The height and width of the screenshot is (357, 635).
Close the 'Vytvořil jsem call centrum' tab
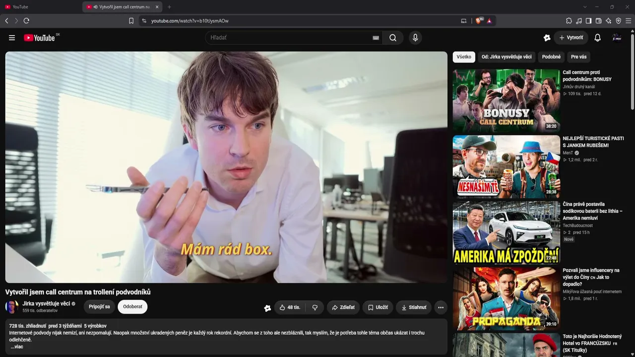157,7
